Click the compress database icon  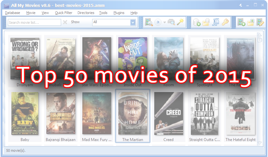tap(216, 22)
